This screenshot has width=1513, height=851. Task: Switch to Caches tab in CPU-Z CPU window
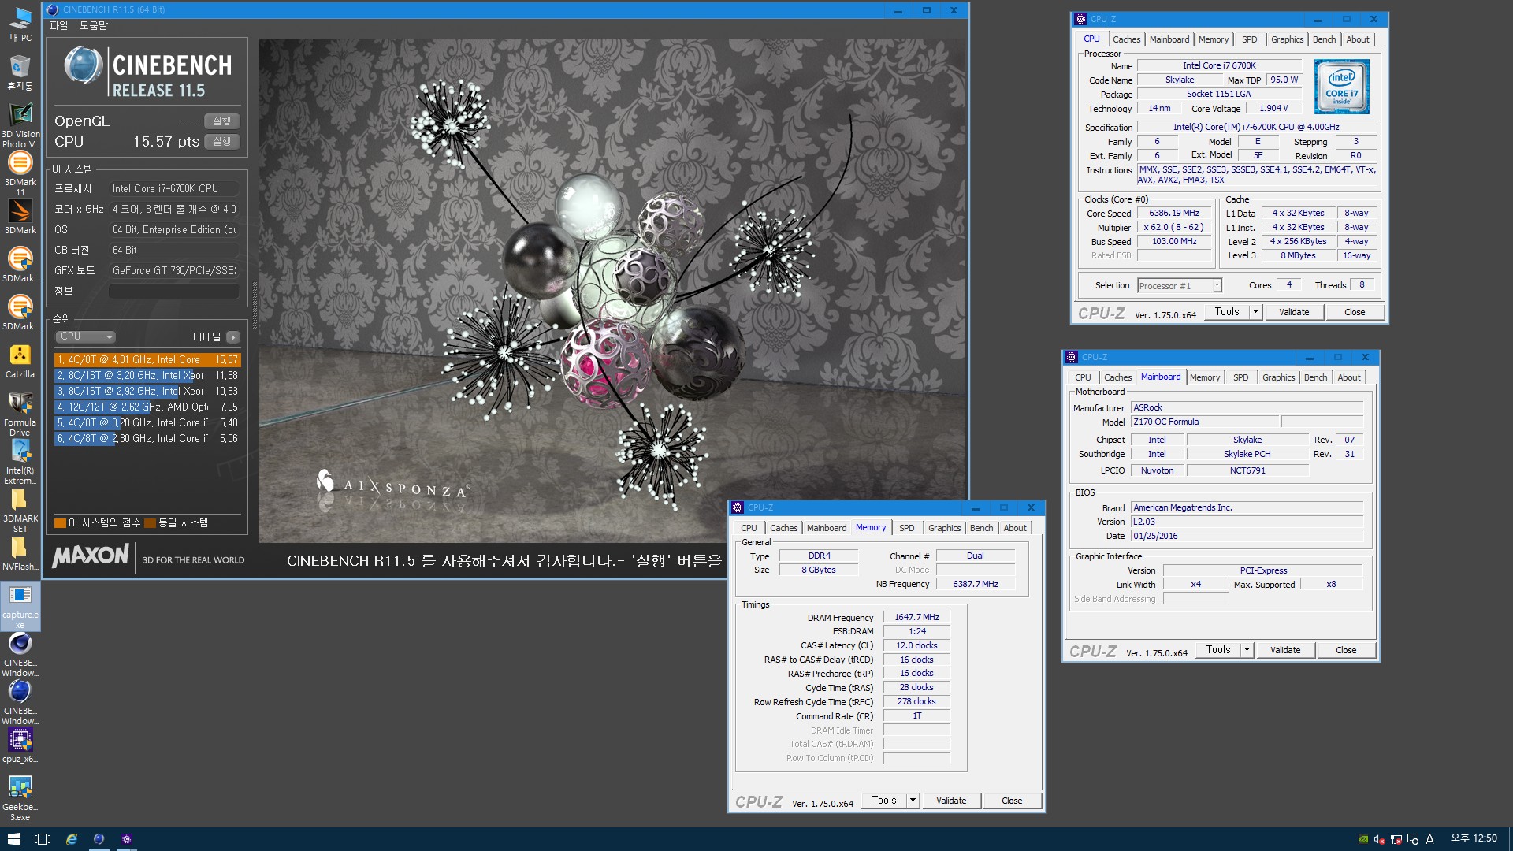coord(1126,39)
